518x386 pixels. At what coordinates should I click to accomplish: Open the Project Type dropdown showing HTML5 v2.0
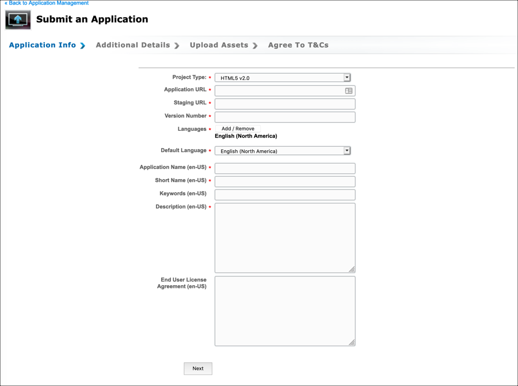(282, 77)
